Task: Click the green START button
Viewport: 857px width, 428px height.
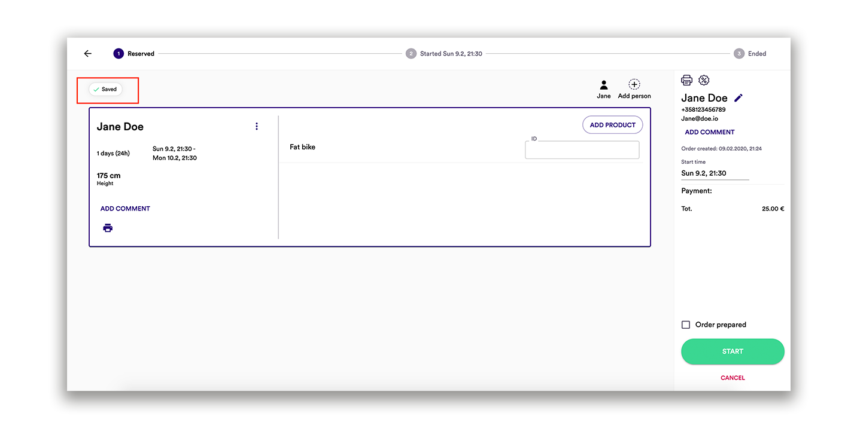Action: point(733,351)
